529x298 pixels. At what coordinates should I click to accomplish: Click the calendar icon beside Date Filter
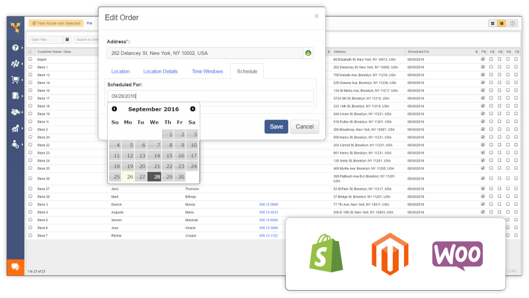coord(67,40)
